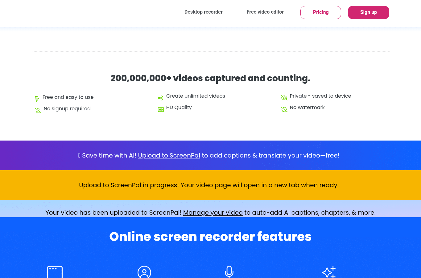Open the Free video editor nav item
This screenshot has height=278, width=421.
(265, 12)
